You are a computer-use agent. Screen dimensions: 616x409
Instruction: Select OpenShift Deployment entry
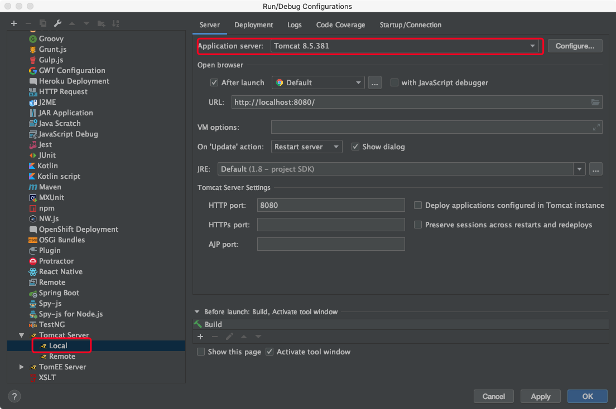point(78,230)
